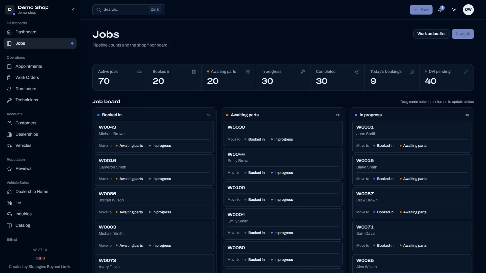Toggle light/dark theme sun icon
Image resolution: width=486 pixels, height=273 pixels.
pyautogui.click(x=454, y=10)
